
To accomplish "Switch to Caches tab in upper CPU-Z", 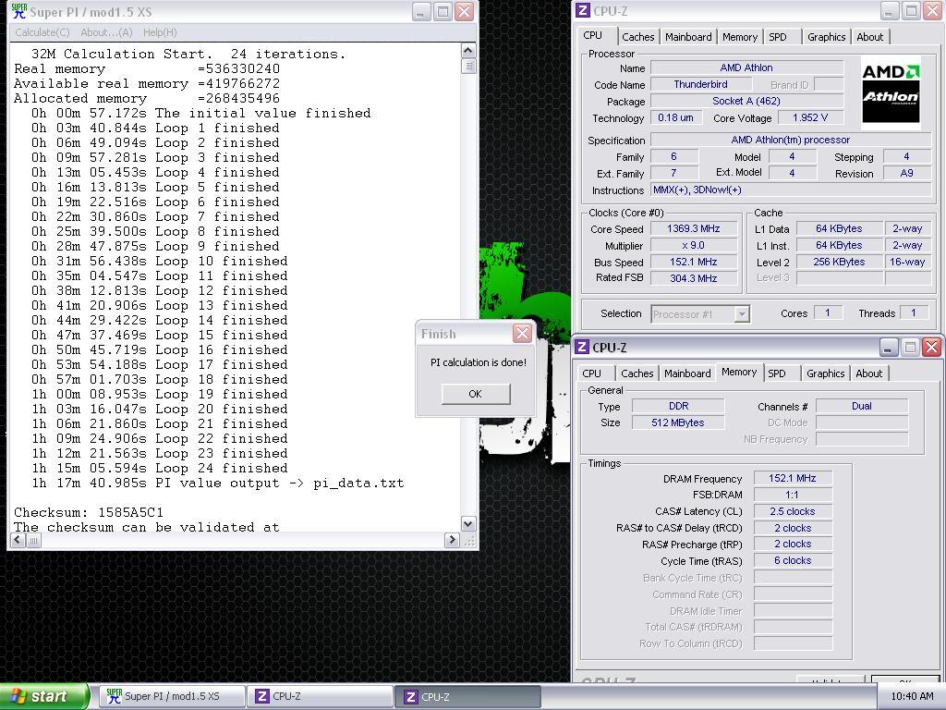I will (x=637, y=37).
